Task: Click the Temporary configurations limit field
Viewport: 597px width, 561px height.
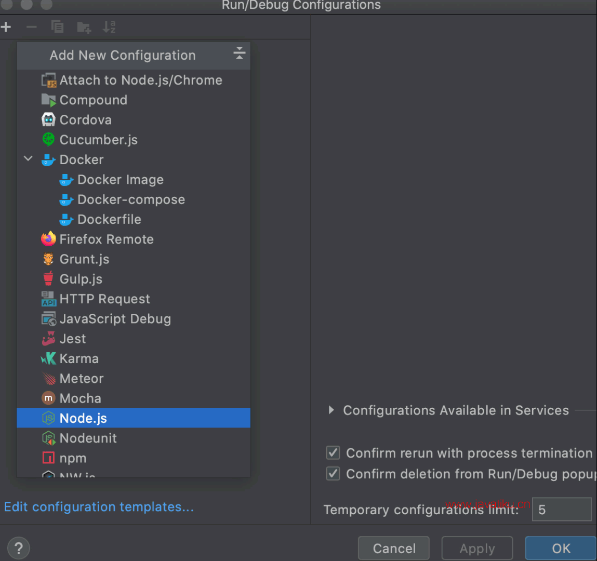Action: pyautogui.click(x=562, y=509)
